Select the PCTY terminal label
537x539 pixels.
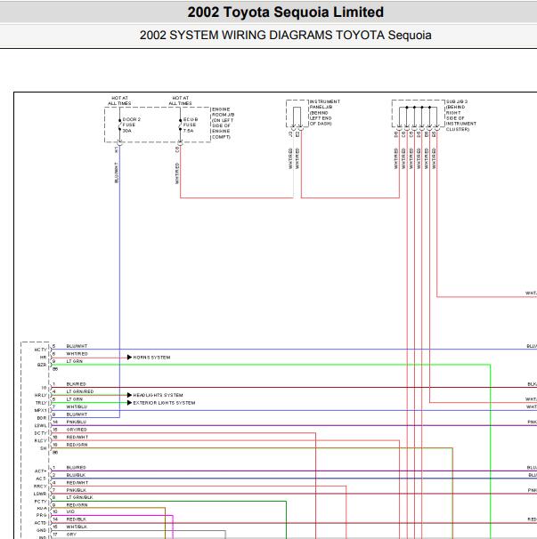point(41,502)
